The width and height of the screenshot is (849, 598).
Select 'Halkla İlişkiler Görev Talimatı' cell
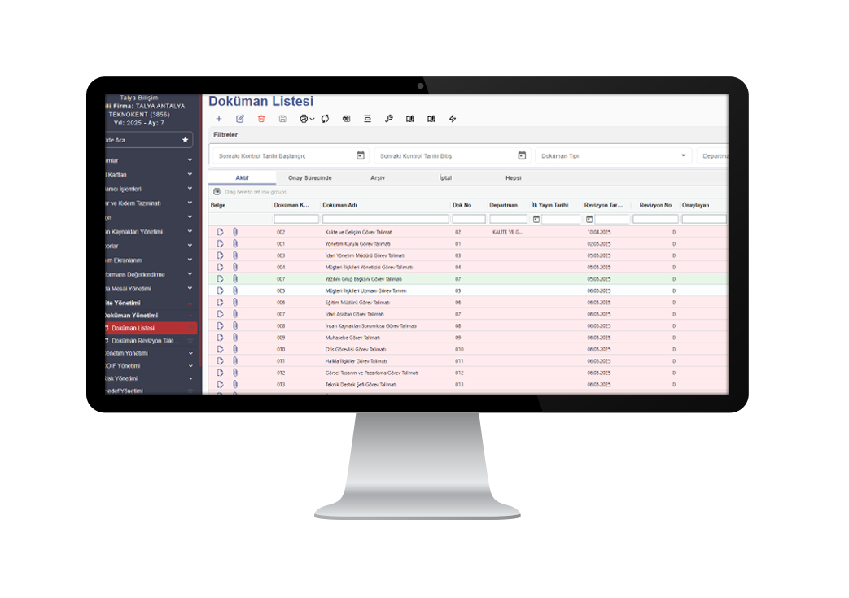pyautogui.click(x=356, y=361)
